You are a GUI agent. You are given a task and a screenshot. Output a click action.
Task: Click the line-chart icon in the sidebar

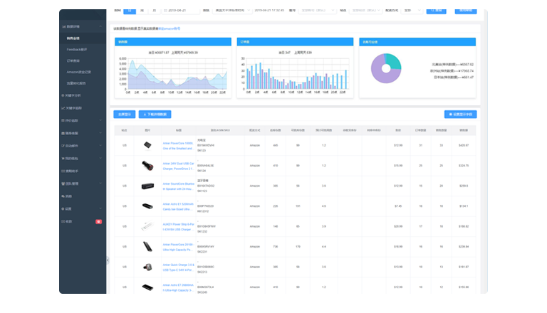pos(63,108)
